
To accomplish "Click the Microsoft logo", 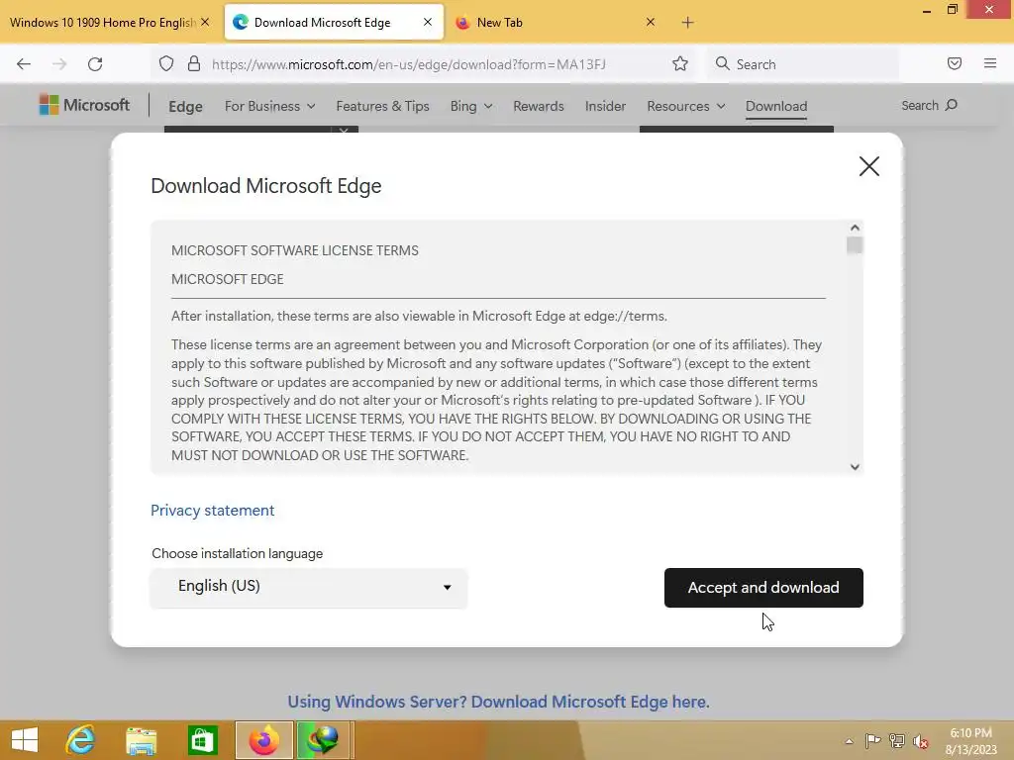I will pos(84,105).
